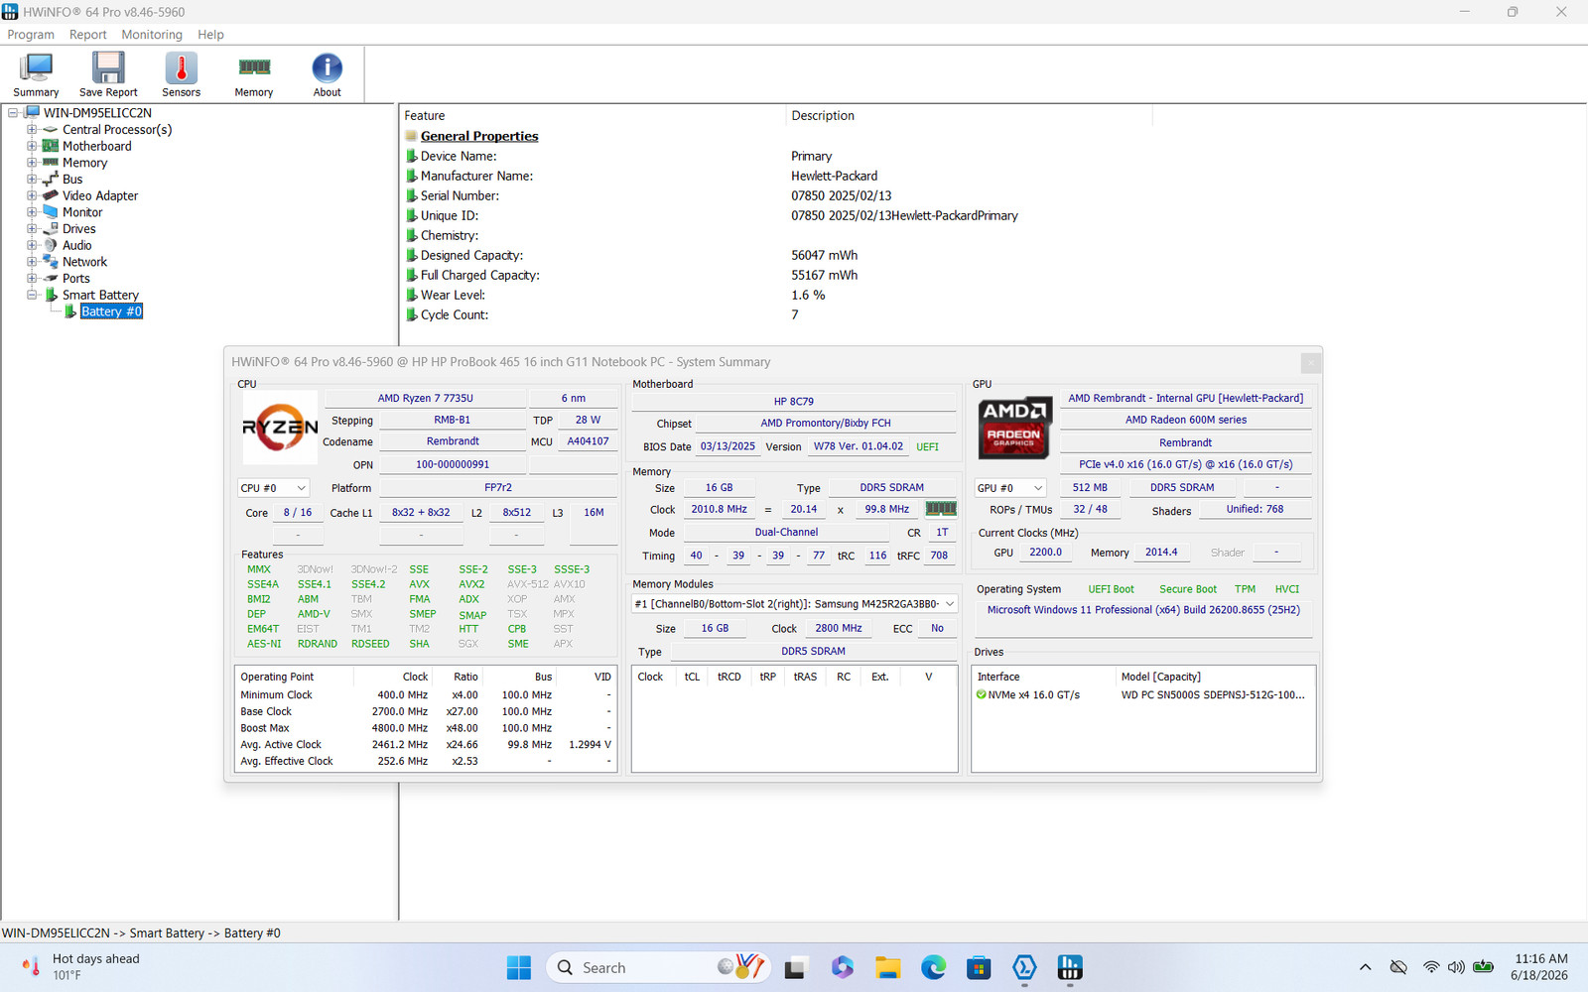
Task: Click the System Summary window title bar
Action: tap(761, 362)
